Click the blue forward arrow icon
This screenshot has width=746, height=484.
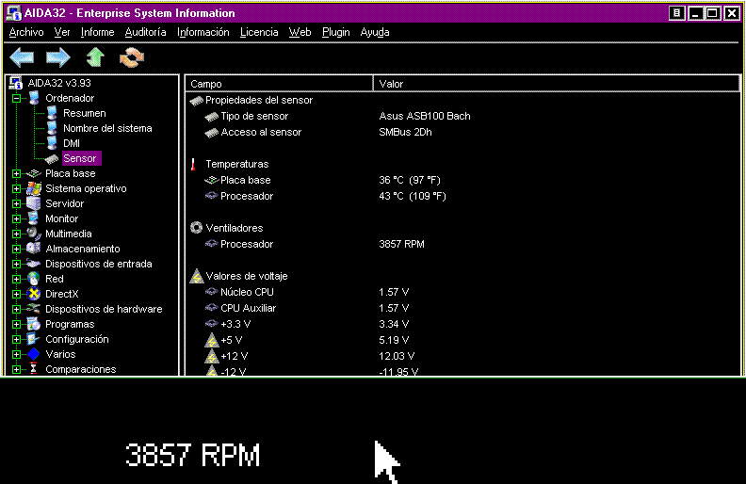[58, 57]
